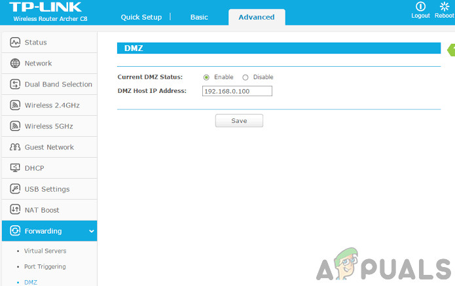Click the 'Wireless Router Archer C8' text
Viewport: 455px width, 286px height.
[50, 19]
